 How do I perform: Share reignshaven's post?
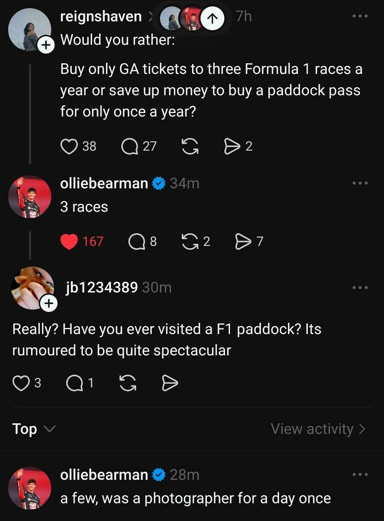pyautogui.click(x=233, y=146)
